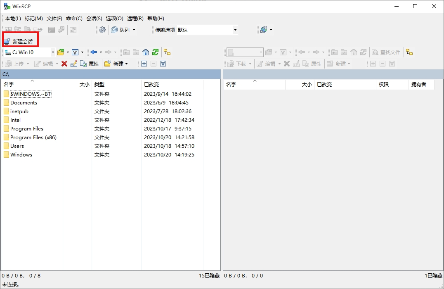Go to parent directory in local panel
The image size is (444, 289).
[126, 52]
